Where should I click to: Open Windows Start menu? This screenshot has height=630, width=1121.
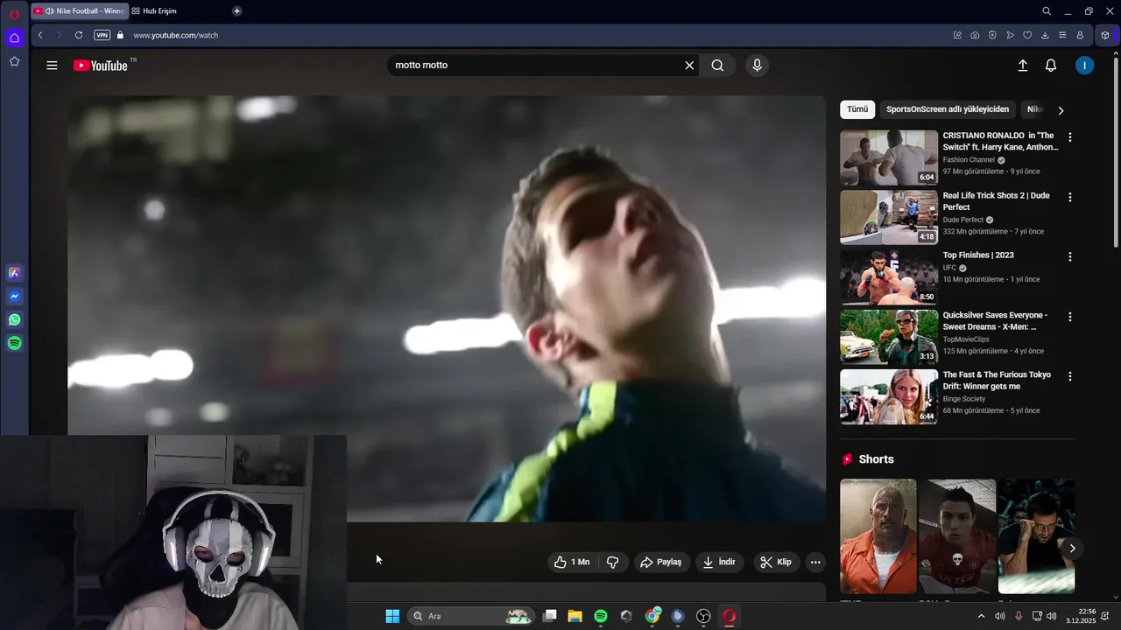(x=392, y=616)
